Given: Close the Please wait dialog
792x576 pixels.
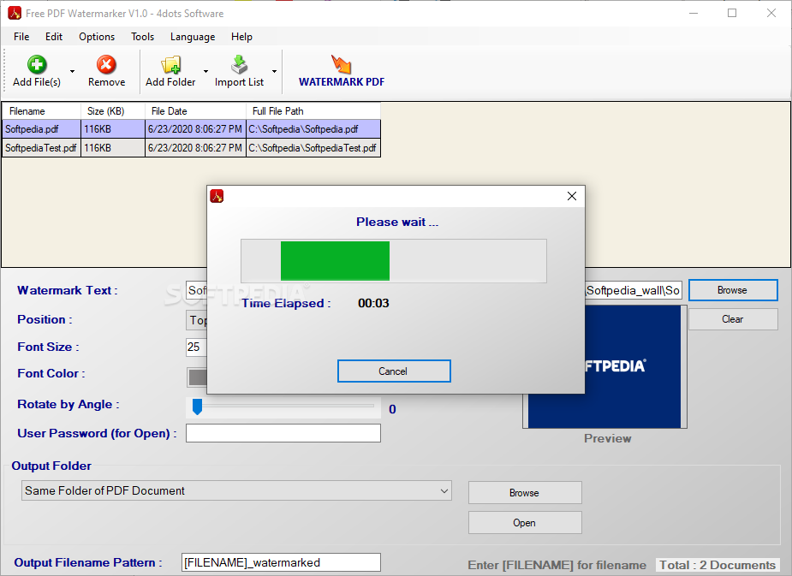Looking at the screenshot, I should click(572, 196).
